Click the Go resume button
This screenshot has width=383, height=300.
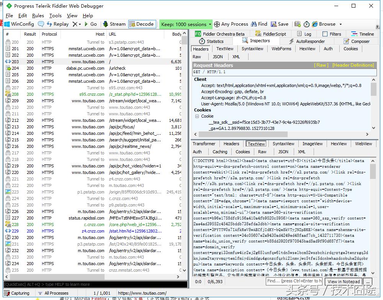click(91, 24)
